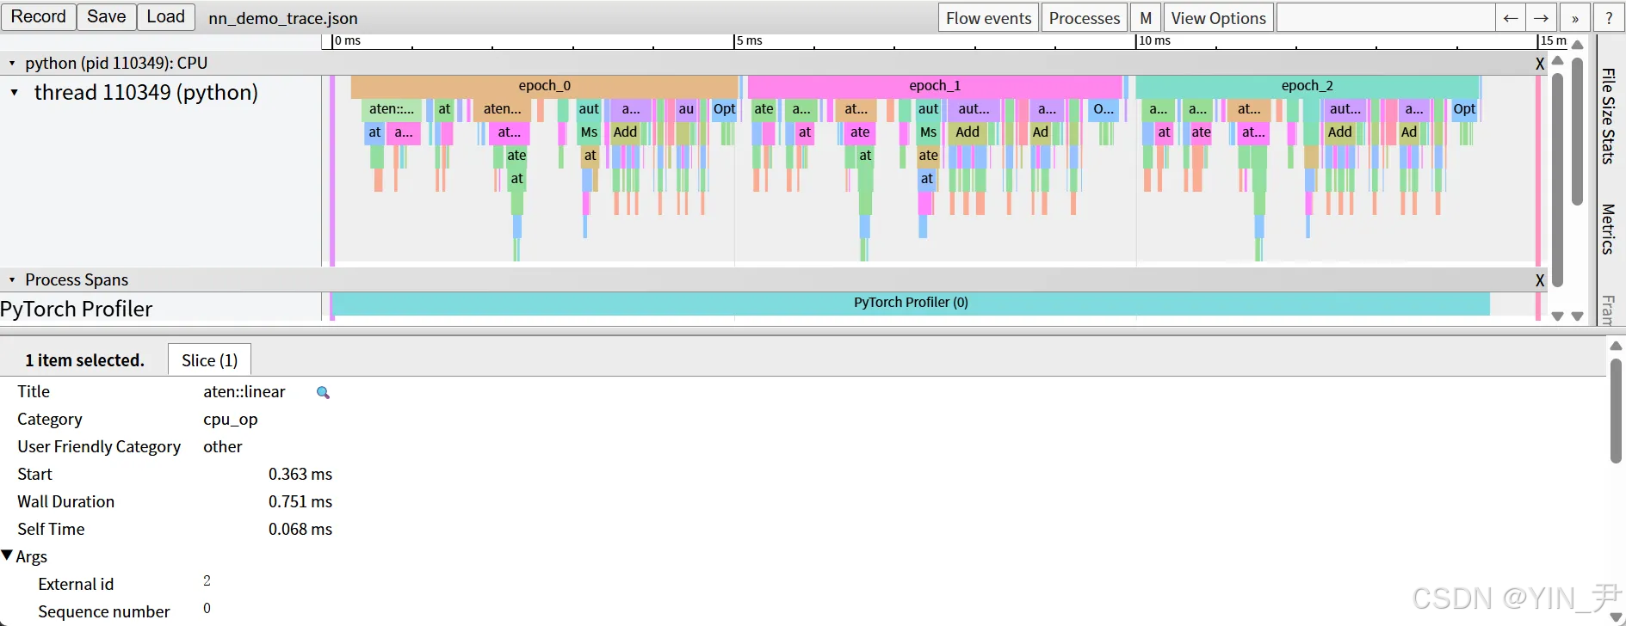Select the Add slice under epoch_1
This screenshot has height=626, width=1626.
(968, 132)
